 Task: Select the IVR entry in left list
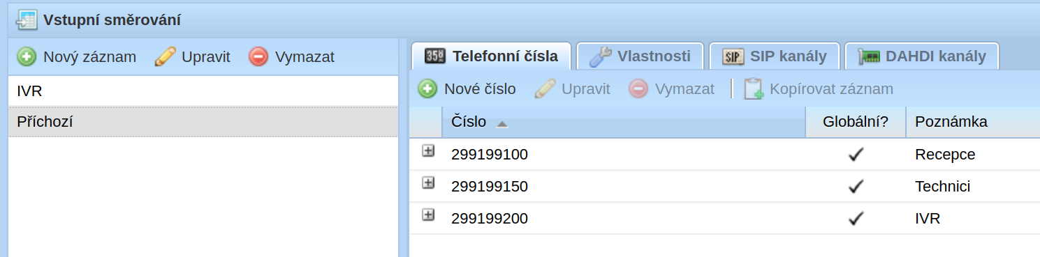(x=203, y=91)
